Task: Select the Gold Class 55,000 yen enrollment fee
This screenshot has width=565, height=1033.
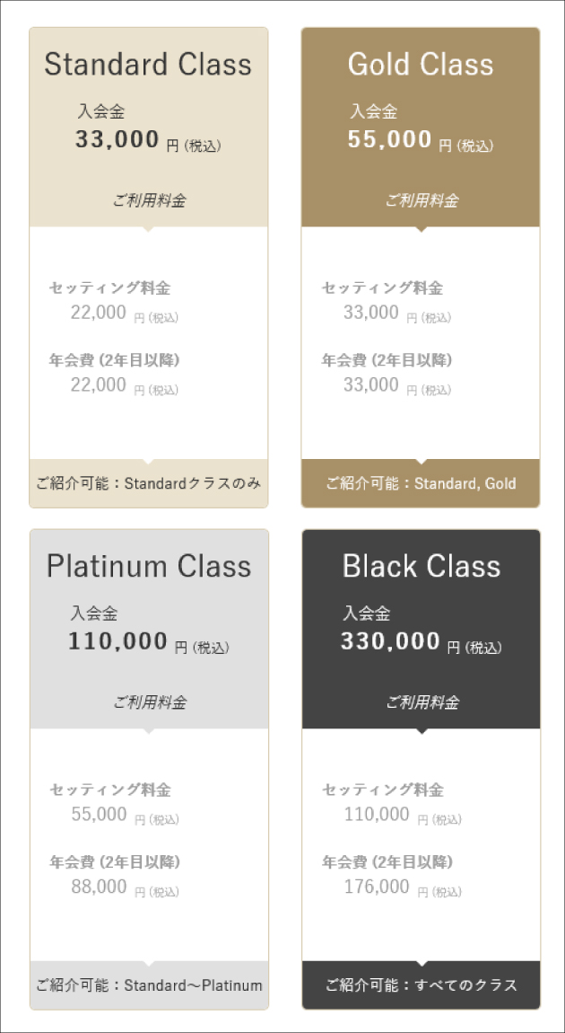Action: click(x=390, y=139)
